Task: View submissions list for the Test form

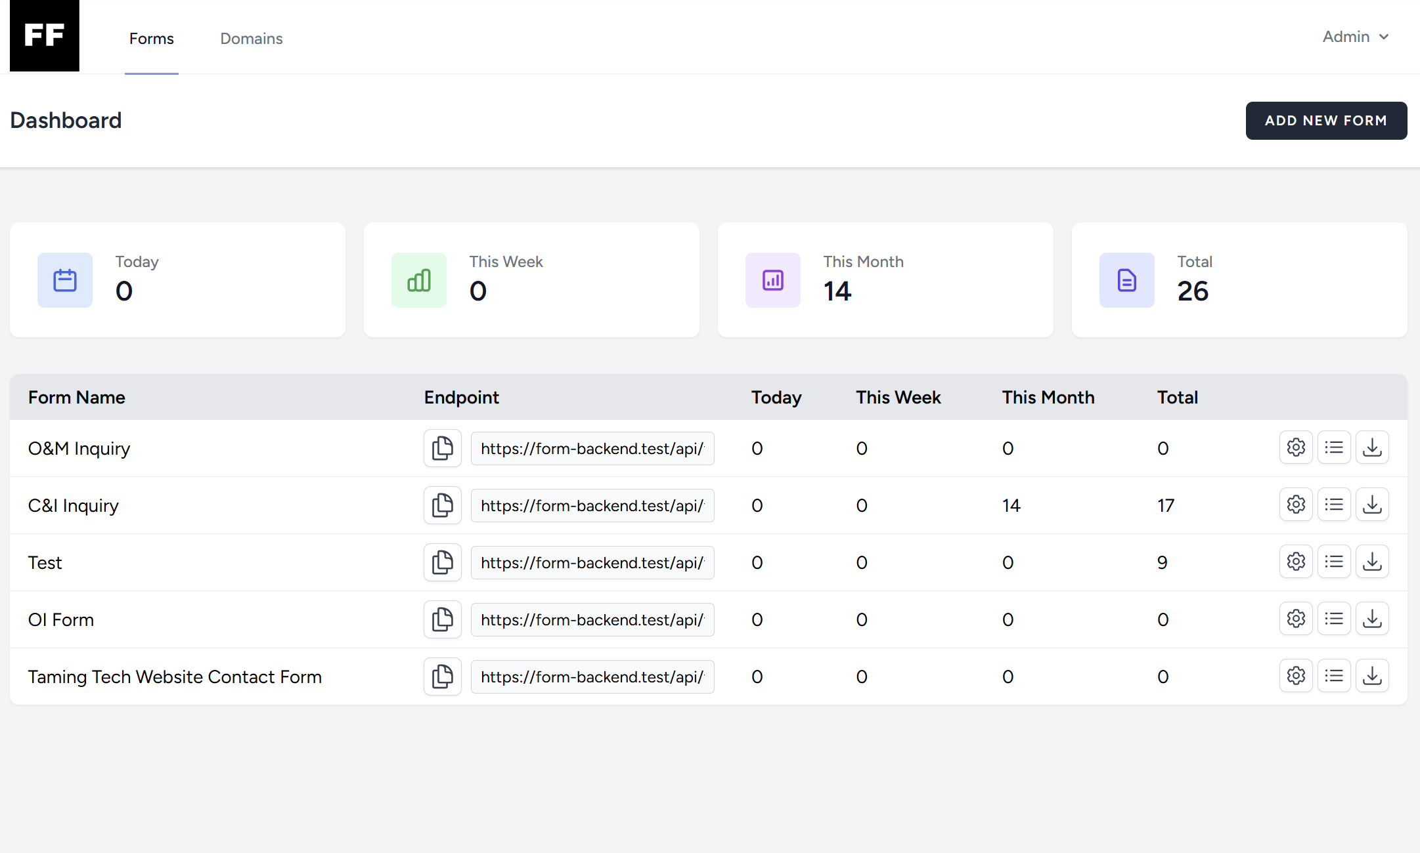Action: pyautogui.click(x=1334, y=561)
